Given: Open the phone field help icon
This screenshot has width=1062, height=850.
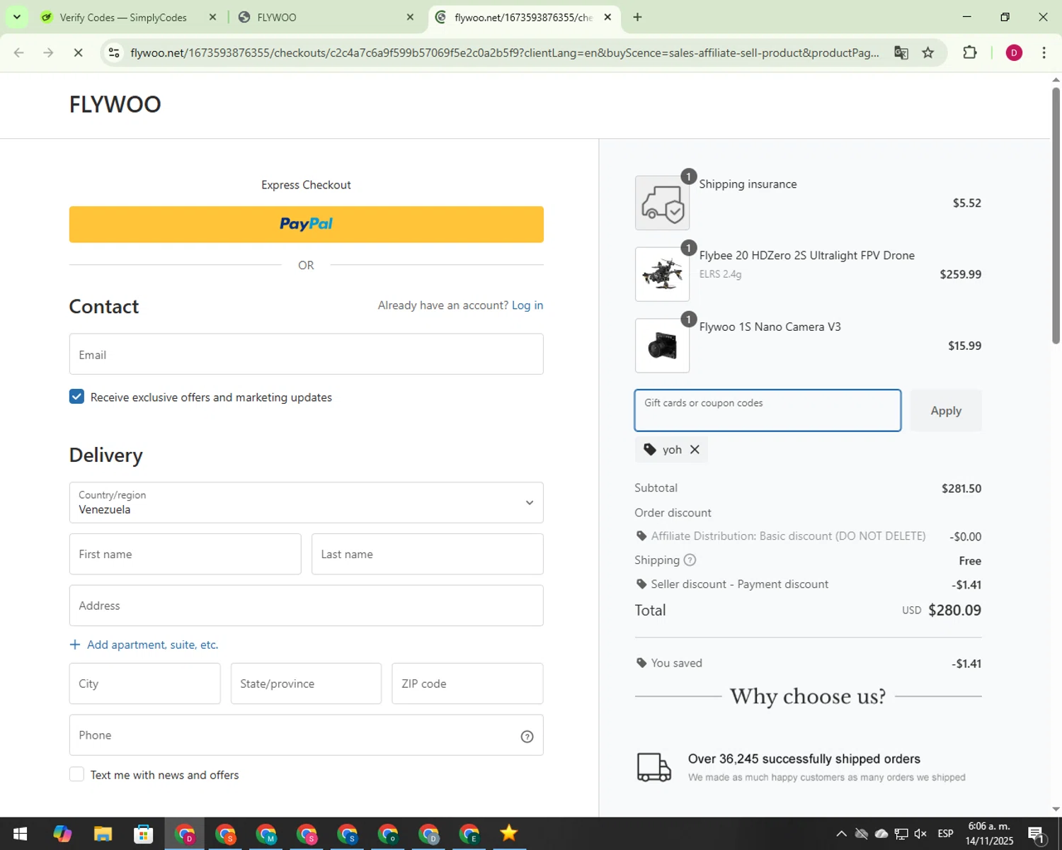Looking at the screenshot, I should coord(527,737).
